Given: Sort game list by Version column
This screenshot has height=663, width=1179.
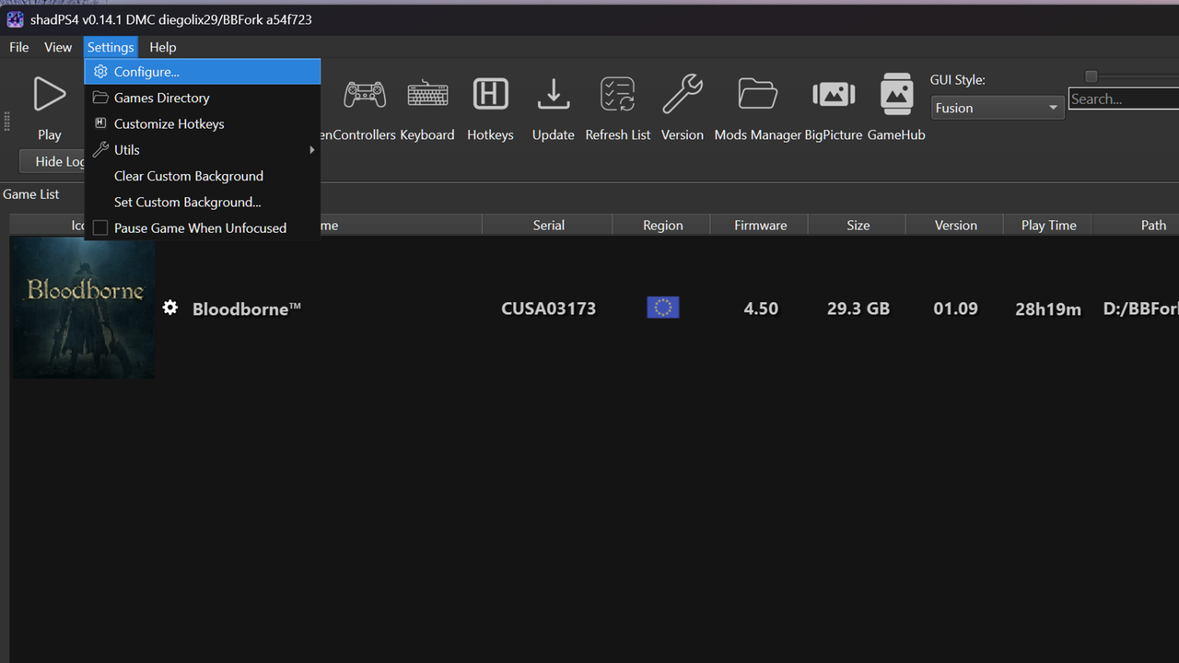Looking at the screenshot, I should click(x=955, y=226).
